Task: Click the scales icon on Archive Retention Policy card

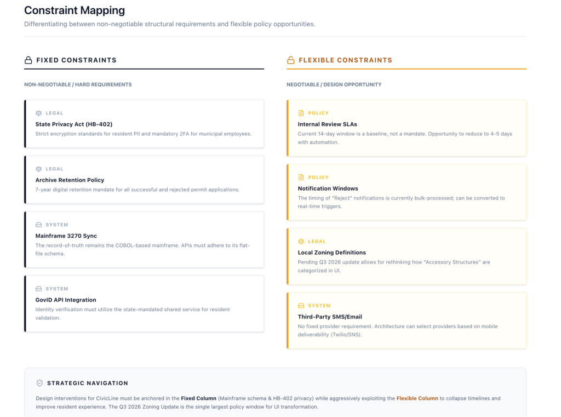Action: coord(38,169)
